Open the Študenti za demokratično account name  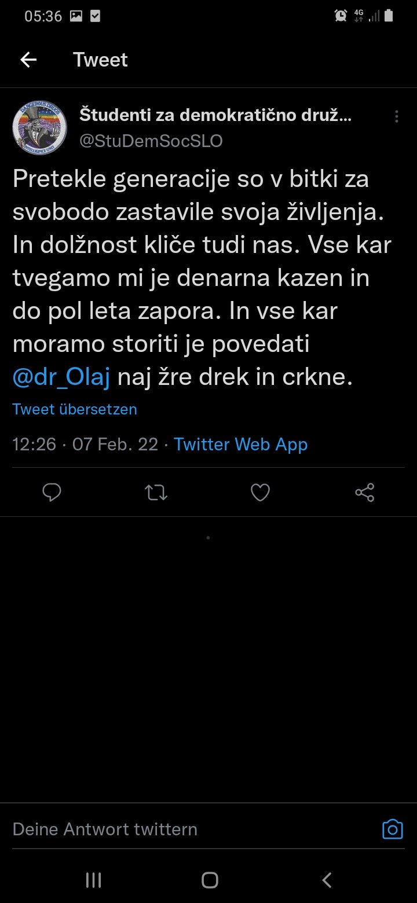[x=215, y=115]
